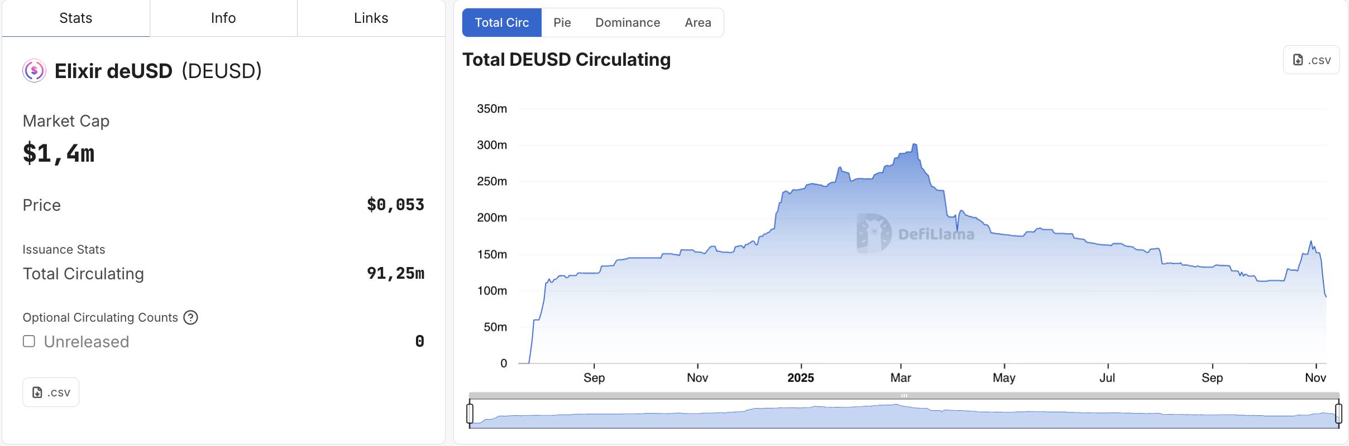
Task: Open the Links tab
Action: pos(370,17)
